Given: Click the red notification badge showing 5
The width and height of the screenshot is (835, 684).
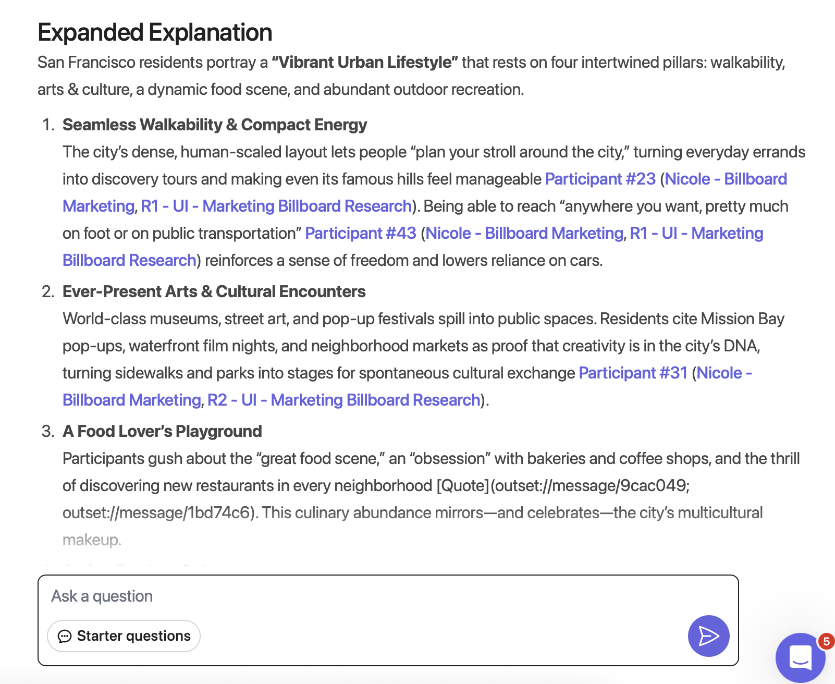Looking at the screenshot, I should (x=826, y=641).
